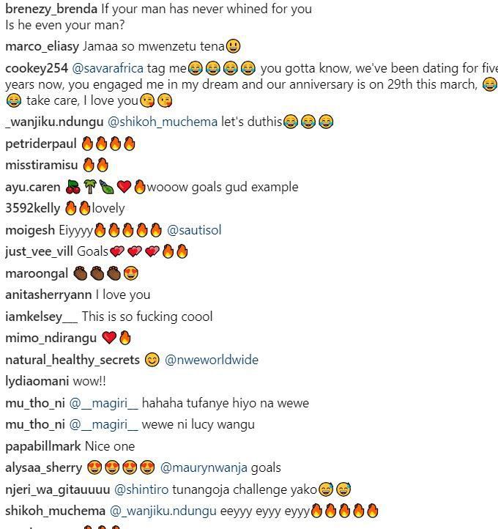Click the @shikoh_muchema mention
This screenshot has width=498, height=529.
click(x=163, y=122)
